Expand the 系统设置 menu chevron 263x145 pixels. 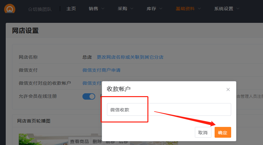(238, 9)
